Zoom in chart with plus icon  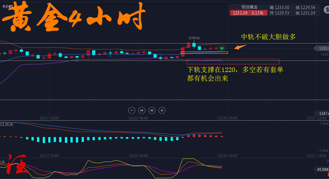pyautogui.click(x=162, y=110)
